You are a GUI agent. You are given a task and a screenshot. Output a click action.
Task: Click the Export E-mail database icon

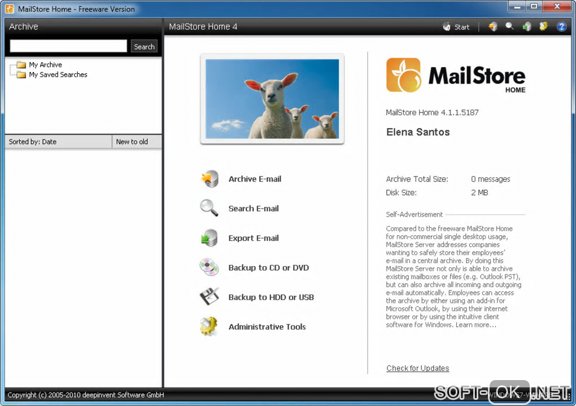coord(210,237)
